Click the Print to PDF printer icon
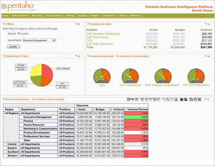Image resolution: width=215 pixels, height=166 pixels. coord(195,100)
